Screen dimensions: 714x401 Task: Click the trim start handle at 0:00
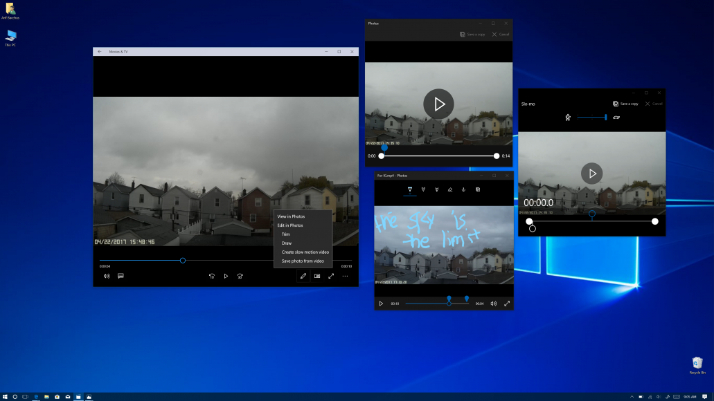382,156
